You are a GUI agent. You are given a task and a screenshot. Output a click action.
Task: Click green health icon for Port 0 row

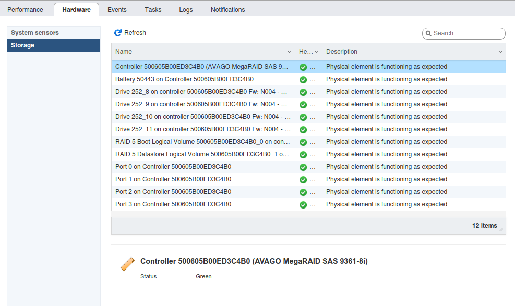point(303,167)
